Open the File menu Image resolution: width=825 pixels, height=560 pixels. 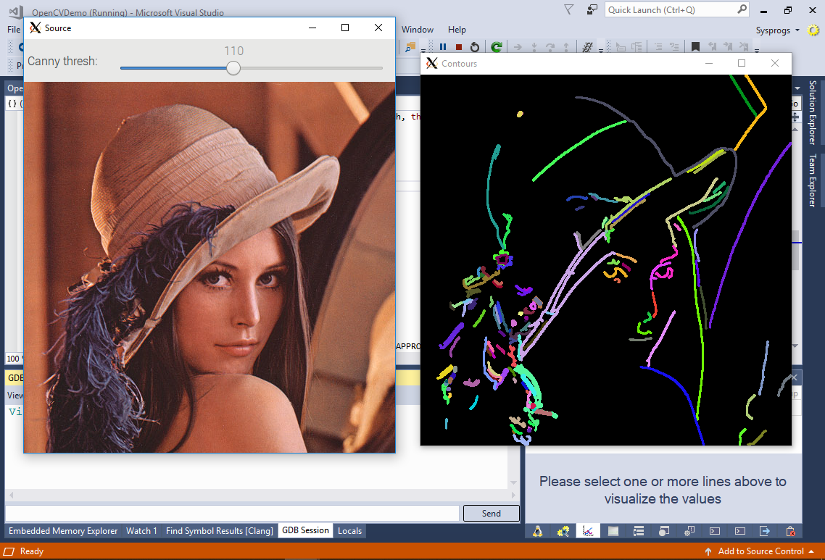(14, 30)
